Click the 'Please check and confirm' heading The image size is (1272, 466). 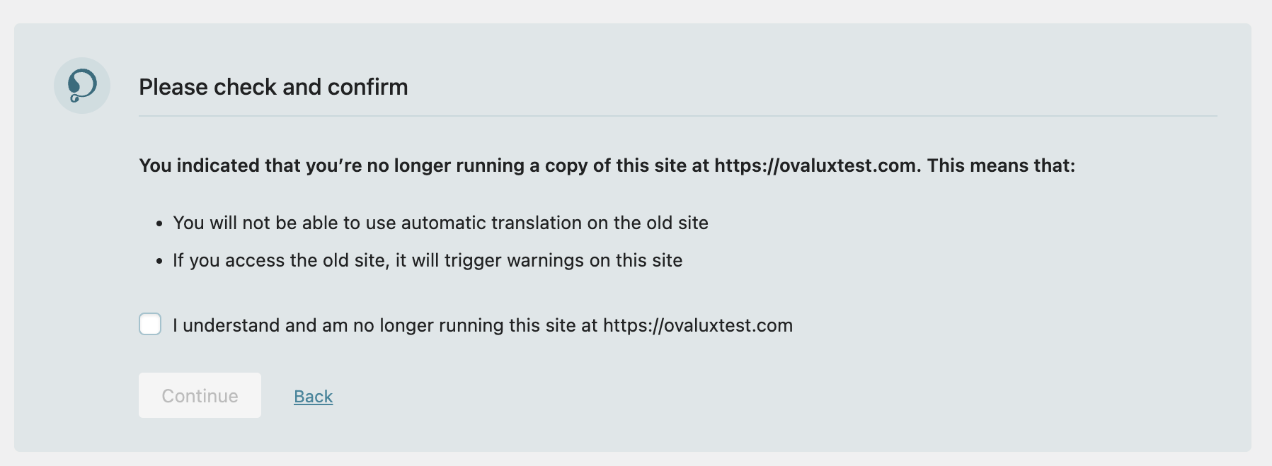click(273, 86)
